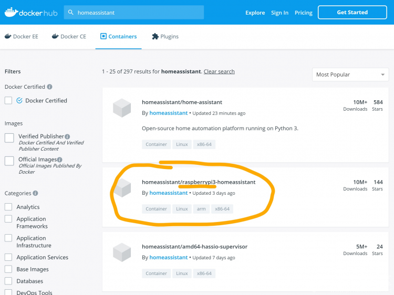Open the Most Popular sort dropdown
394x295 pixels.
click(350, 75)
